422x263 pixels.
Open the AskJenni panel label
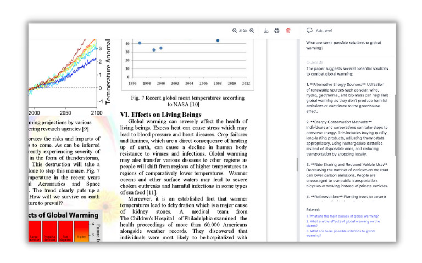click(x=324, y=31)
